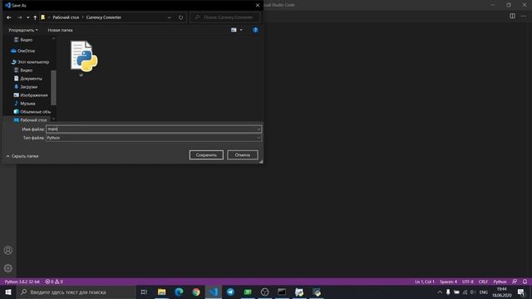Open VS Code editor more actions
The image size is (532, 299).
coord(523,16)
